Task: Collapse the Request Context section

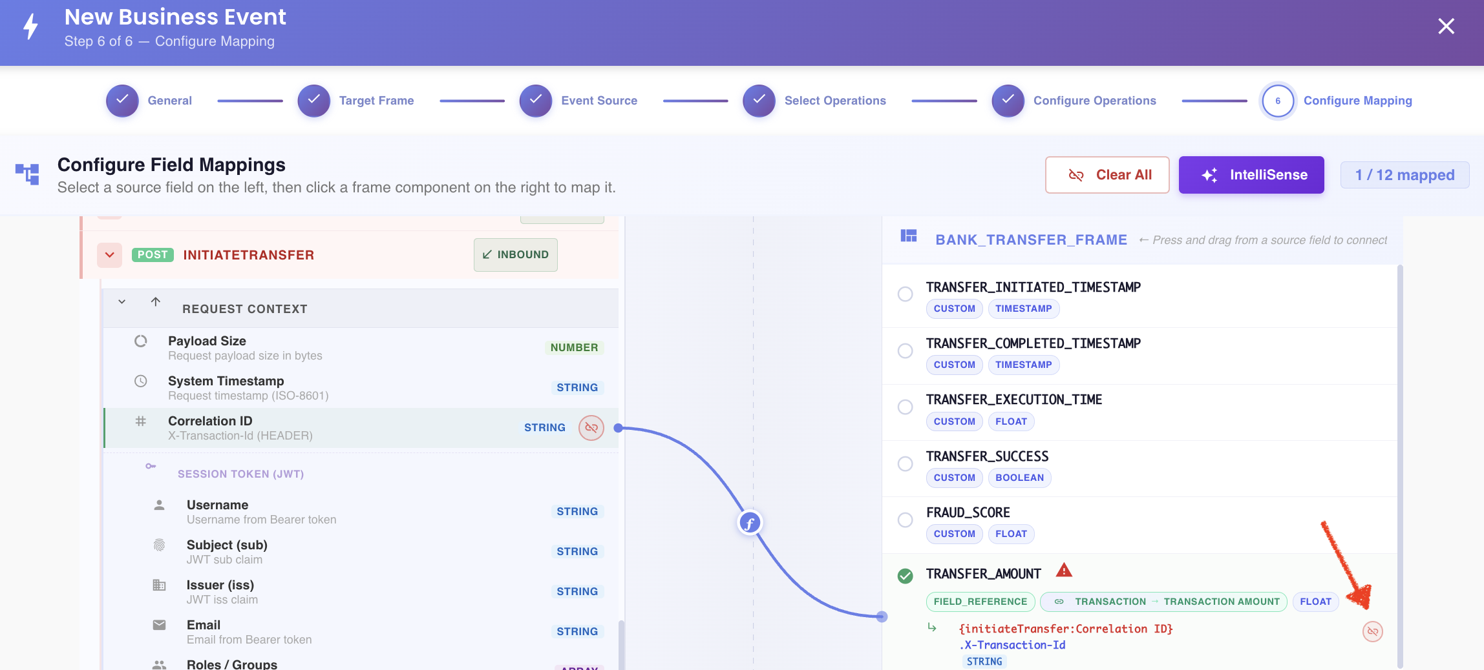Action: click(122, 301)
